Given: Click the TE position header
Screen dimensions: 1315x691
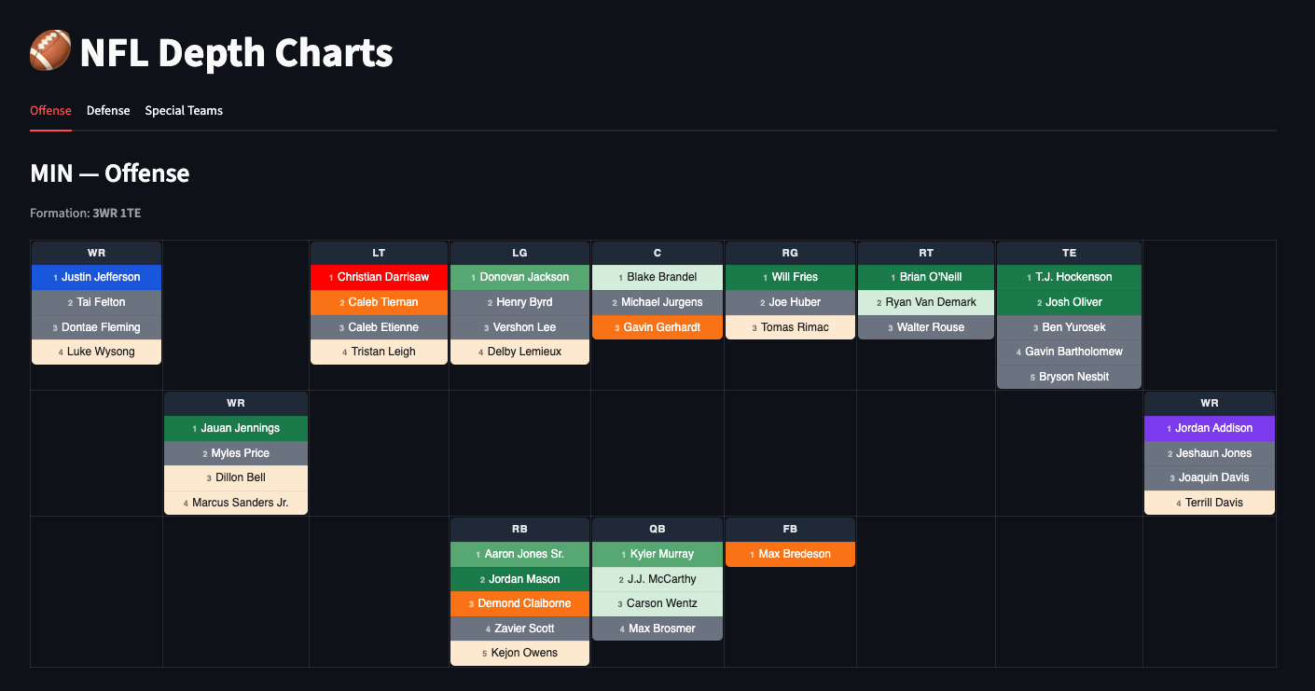Looking at the screenshot, I should (1069, 253).
